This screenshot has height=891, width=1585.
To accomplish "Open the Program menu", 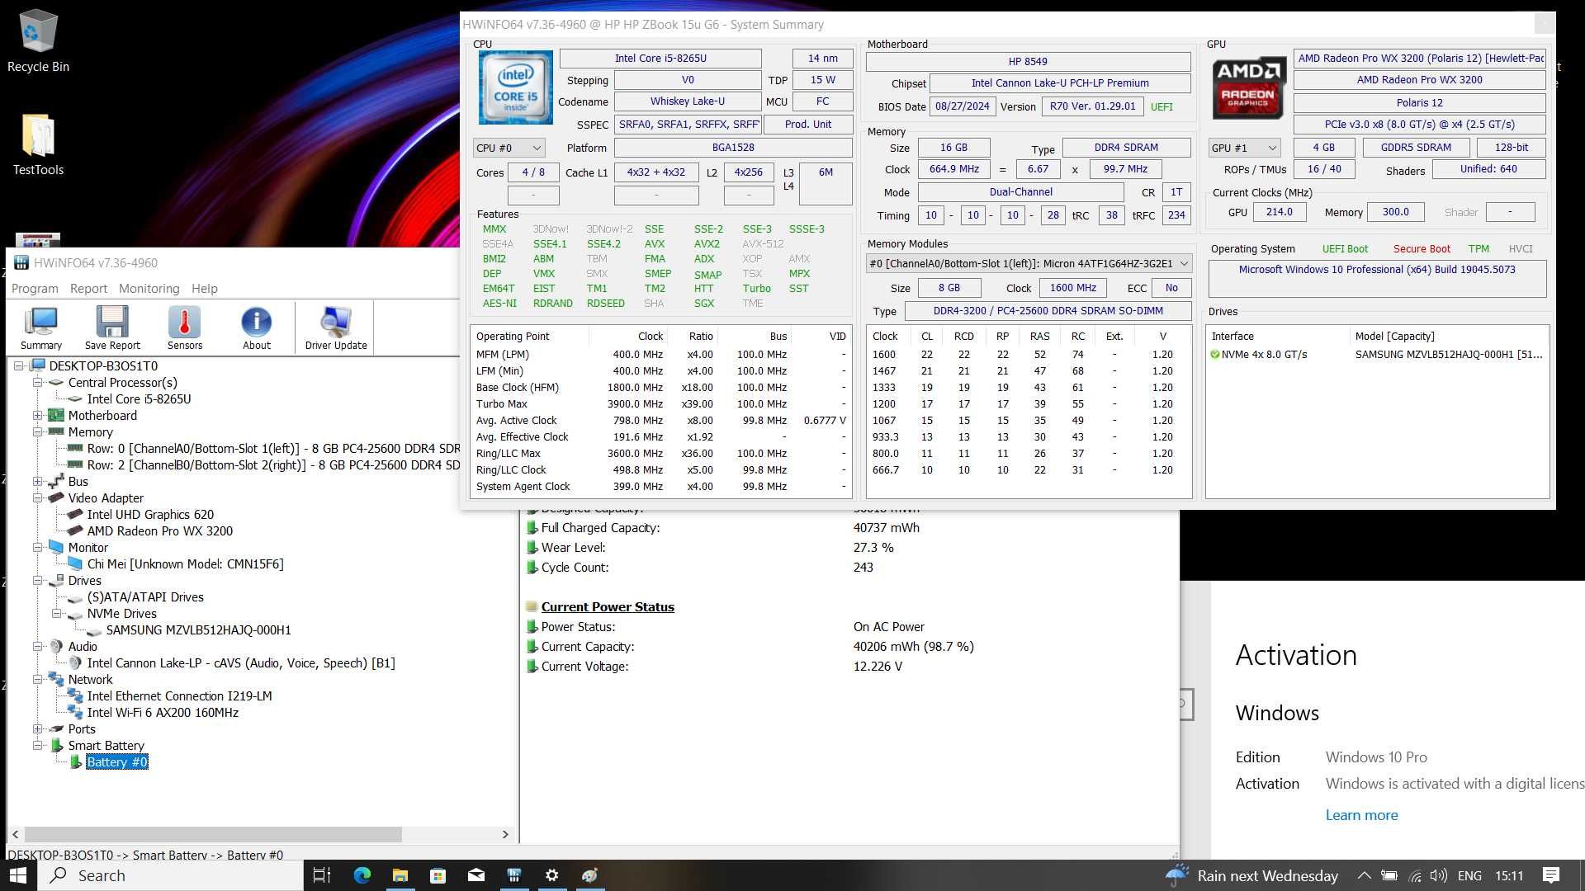I will [35, 289].
